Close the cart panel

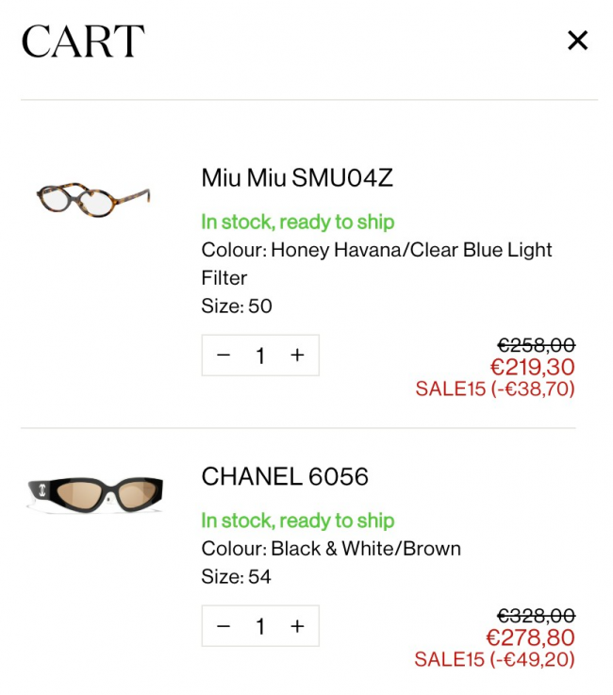pos(577,40)
